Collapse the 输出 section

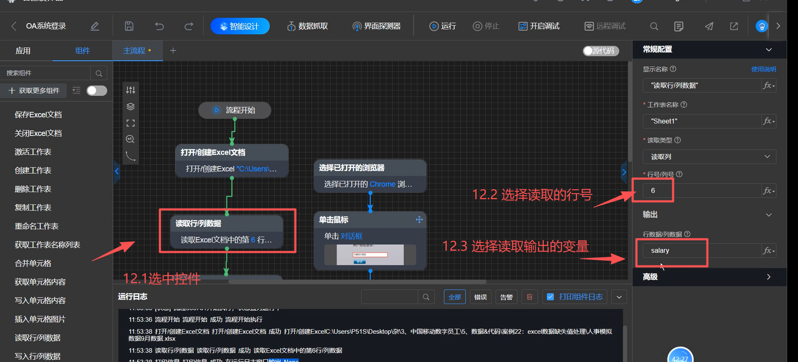[769, 215]
